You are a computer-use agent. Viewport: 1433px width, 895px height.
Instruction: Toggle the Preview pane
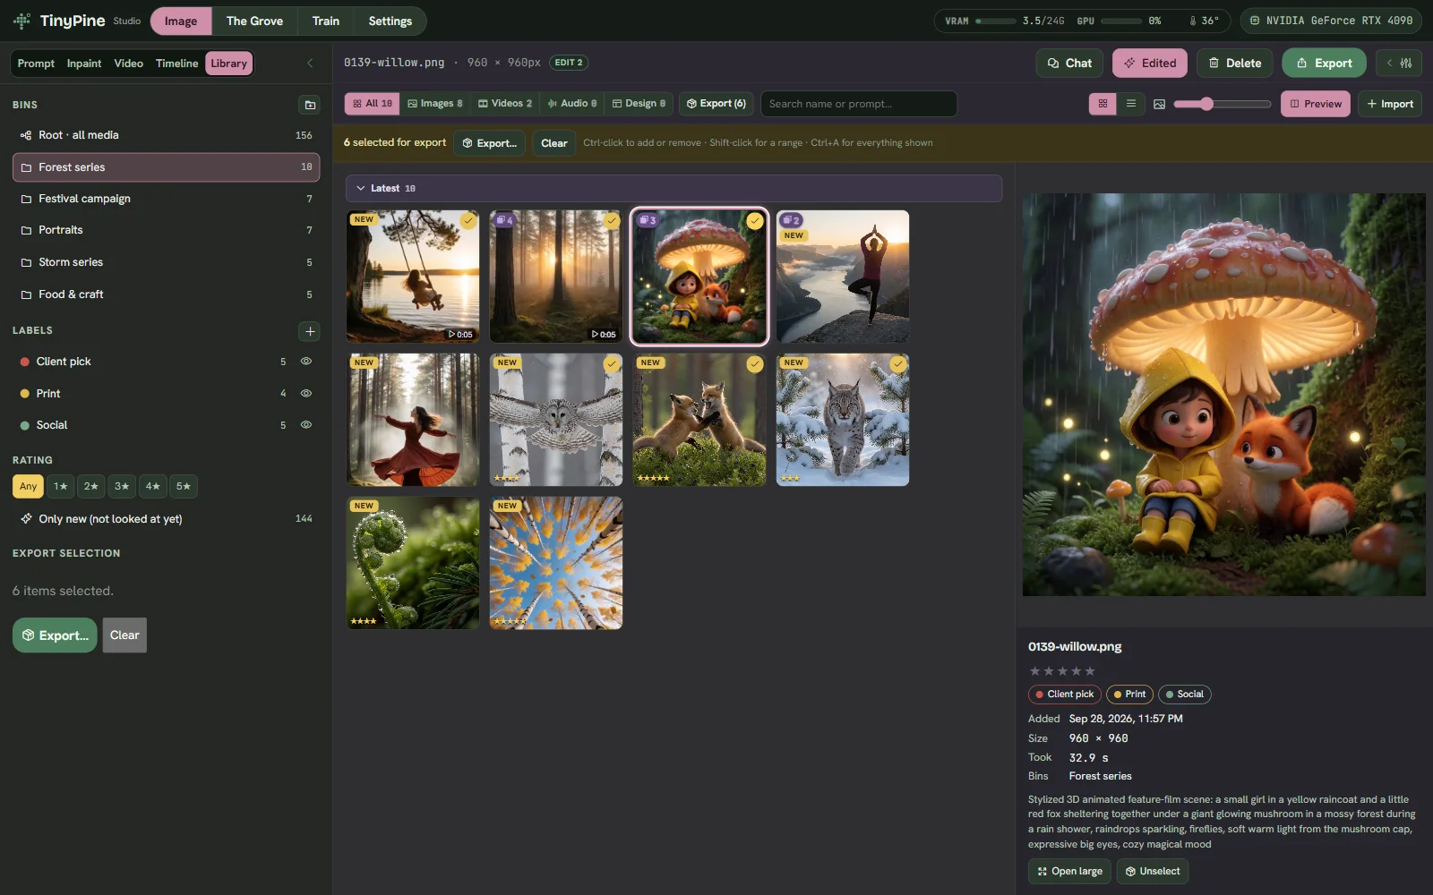[1315, 104]
